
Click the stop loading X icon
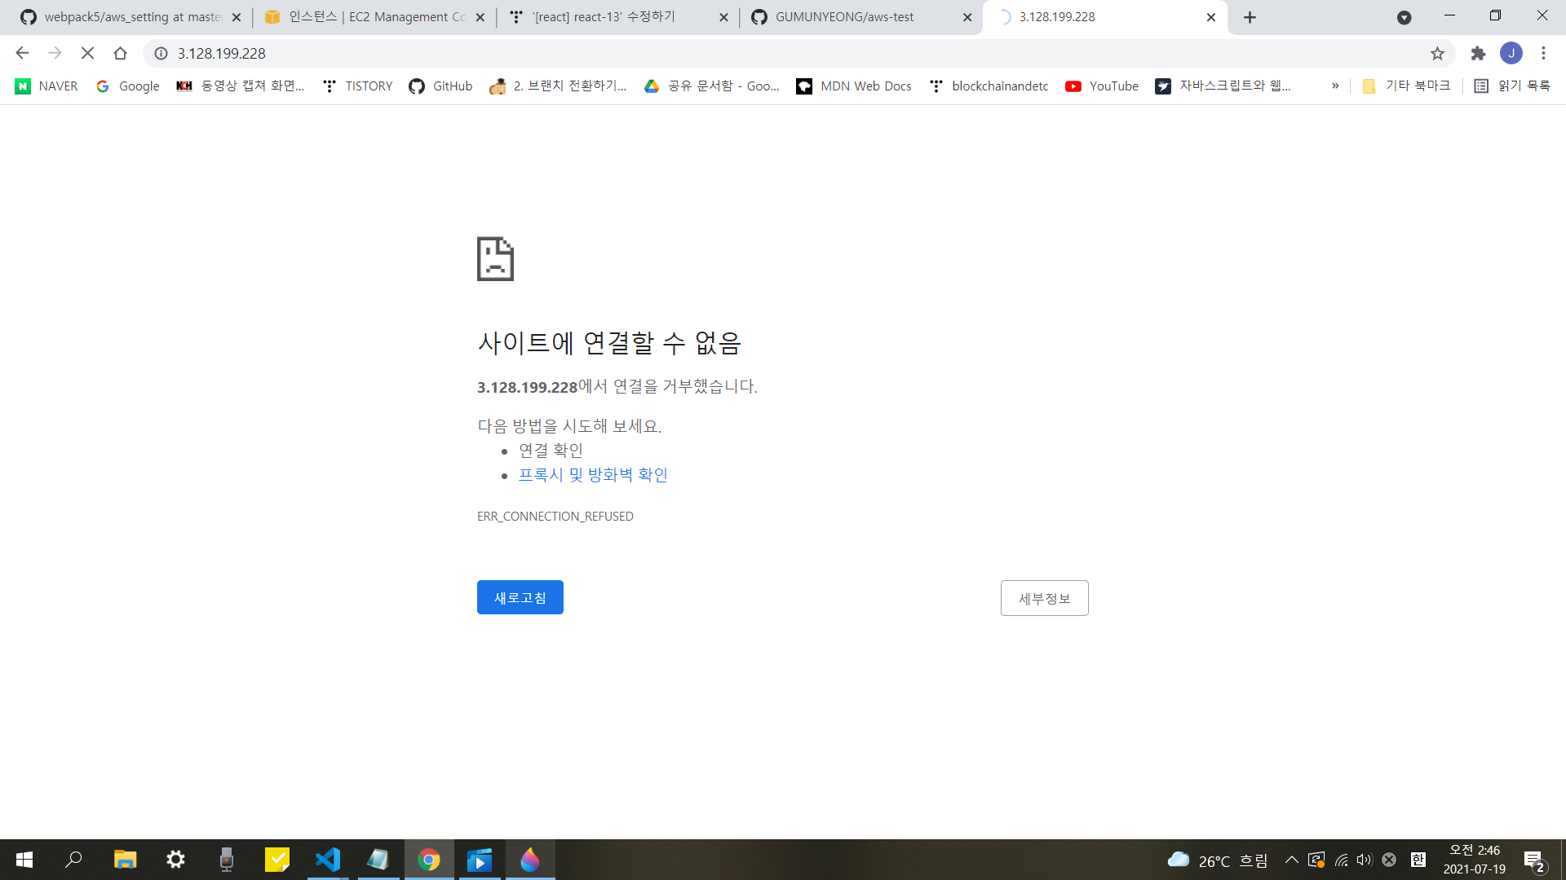click(87, 53)
